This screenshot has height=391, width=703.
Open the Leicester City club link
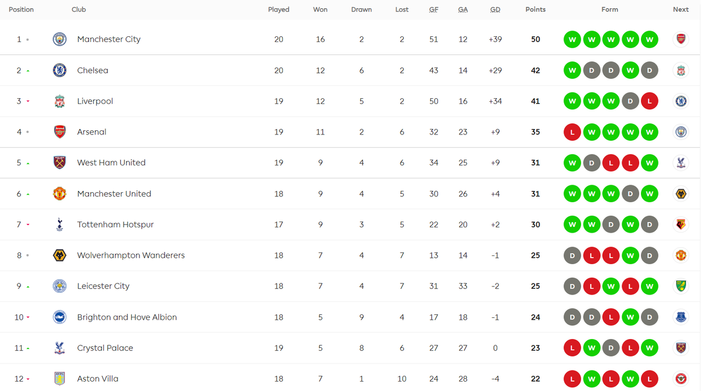coord(103,286)
